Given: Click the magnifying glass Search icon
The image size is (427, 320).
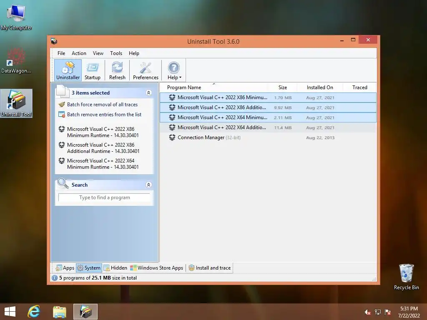Looking at the screenshot, I should [63, 183].
